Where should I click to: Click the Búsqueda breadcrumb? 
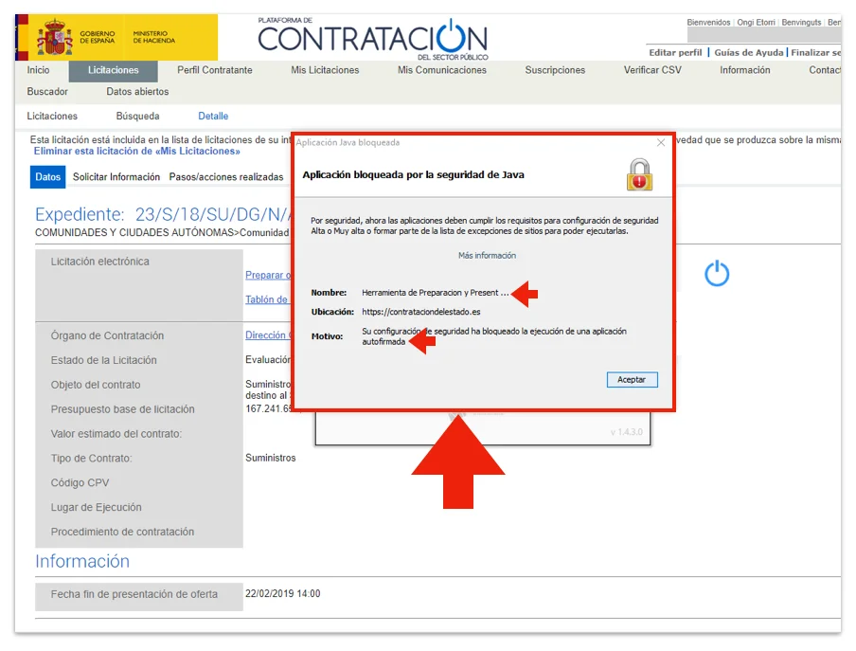point(137,117)
